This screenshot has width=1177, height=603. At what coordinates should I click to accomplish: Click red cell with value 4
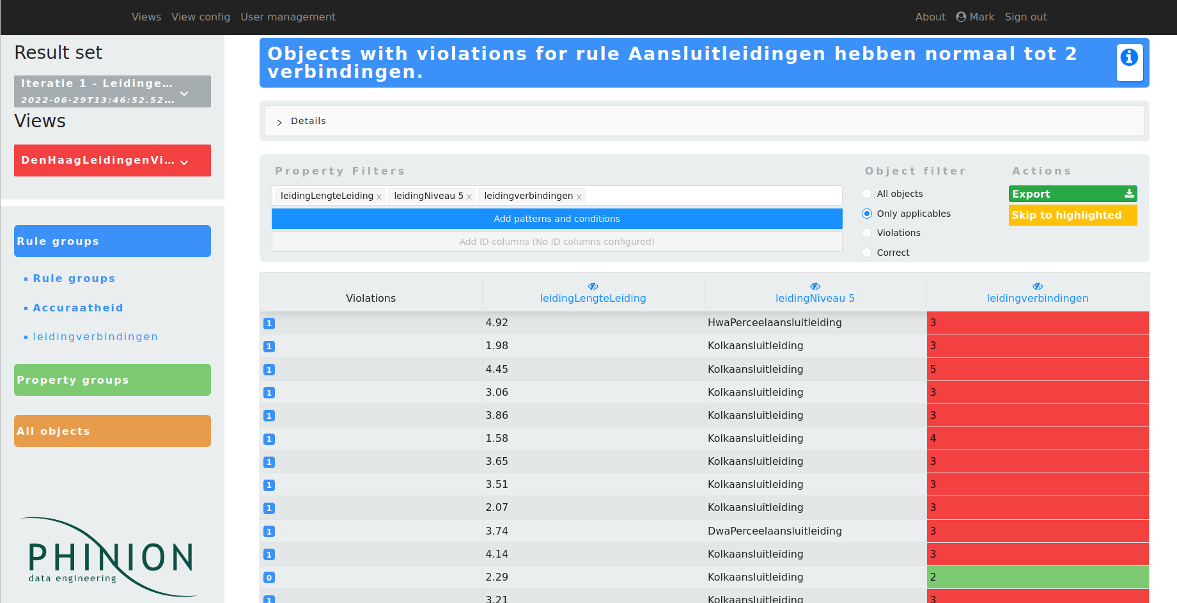[x=1038, y=438]
